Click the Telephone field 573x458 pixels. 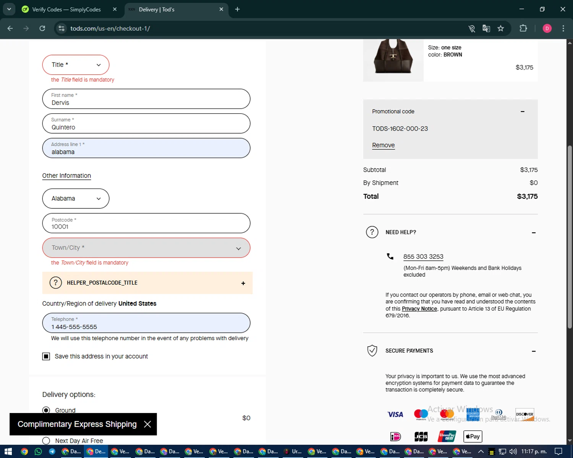tap(146, 323)
